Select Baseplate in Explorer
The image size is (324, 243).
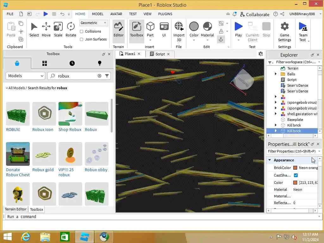tap(295, 119)
